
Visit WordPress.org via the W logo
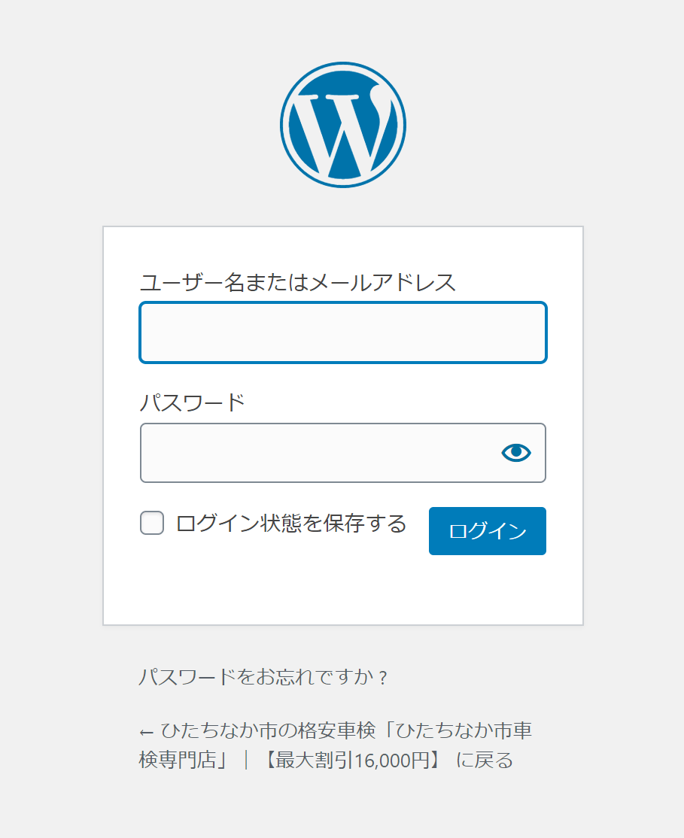click(343, 125)
